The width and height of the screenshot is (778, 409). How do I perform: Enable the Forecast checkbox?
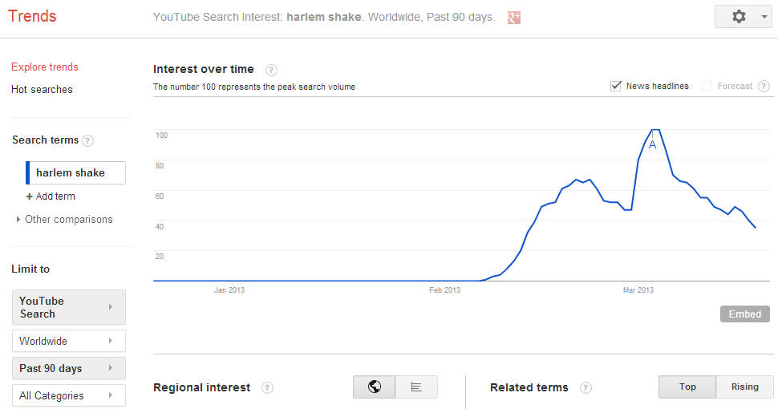(707, 87)
